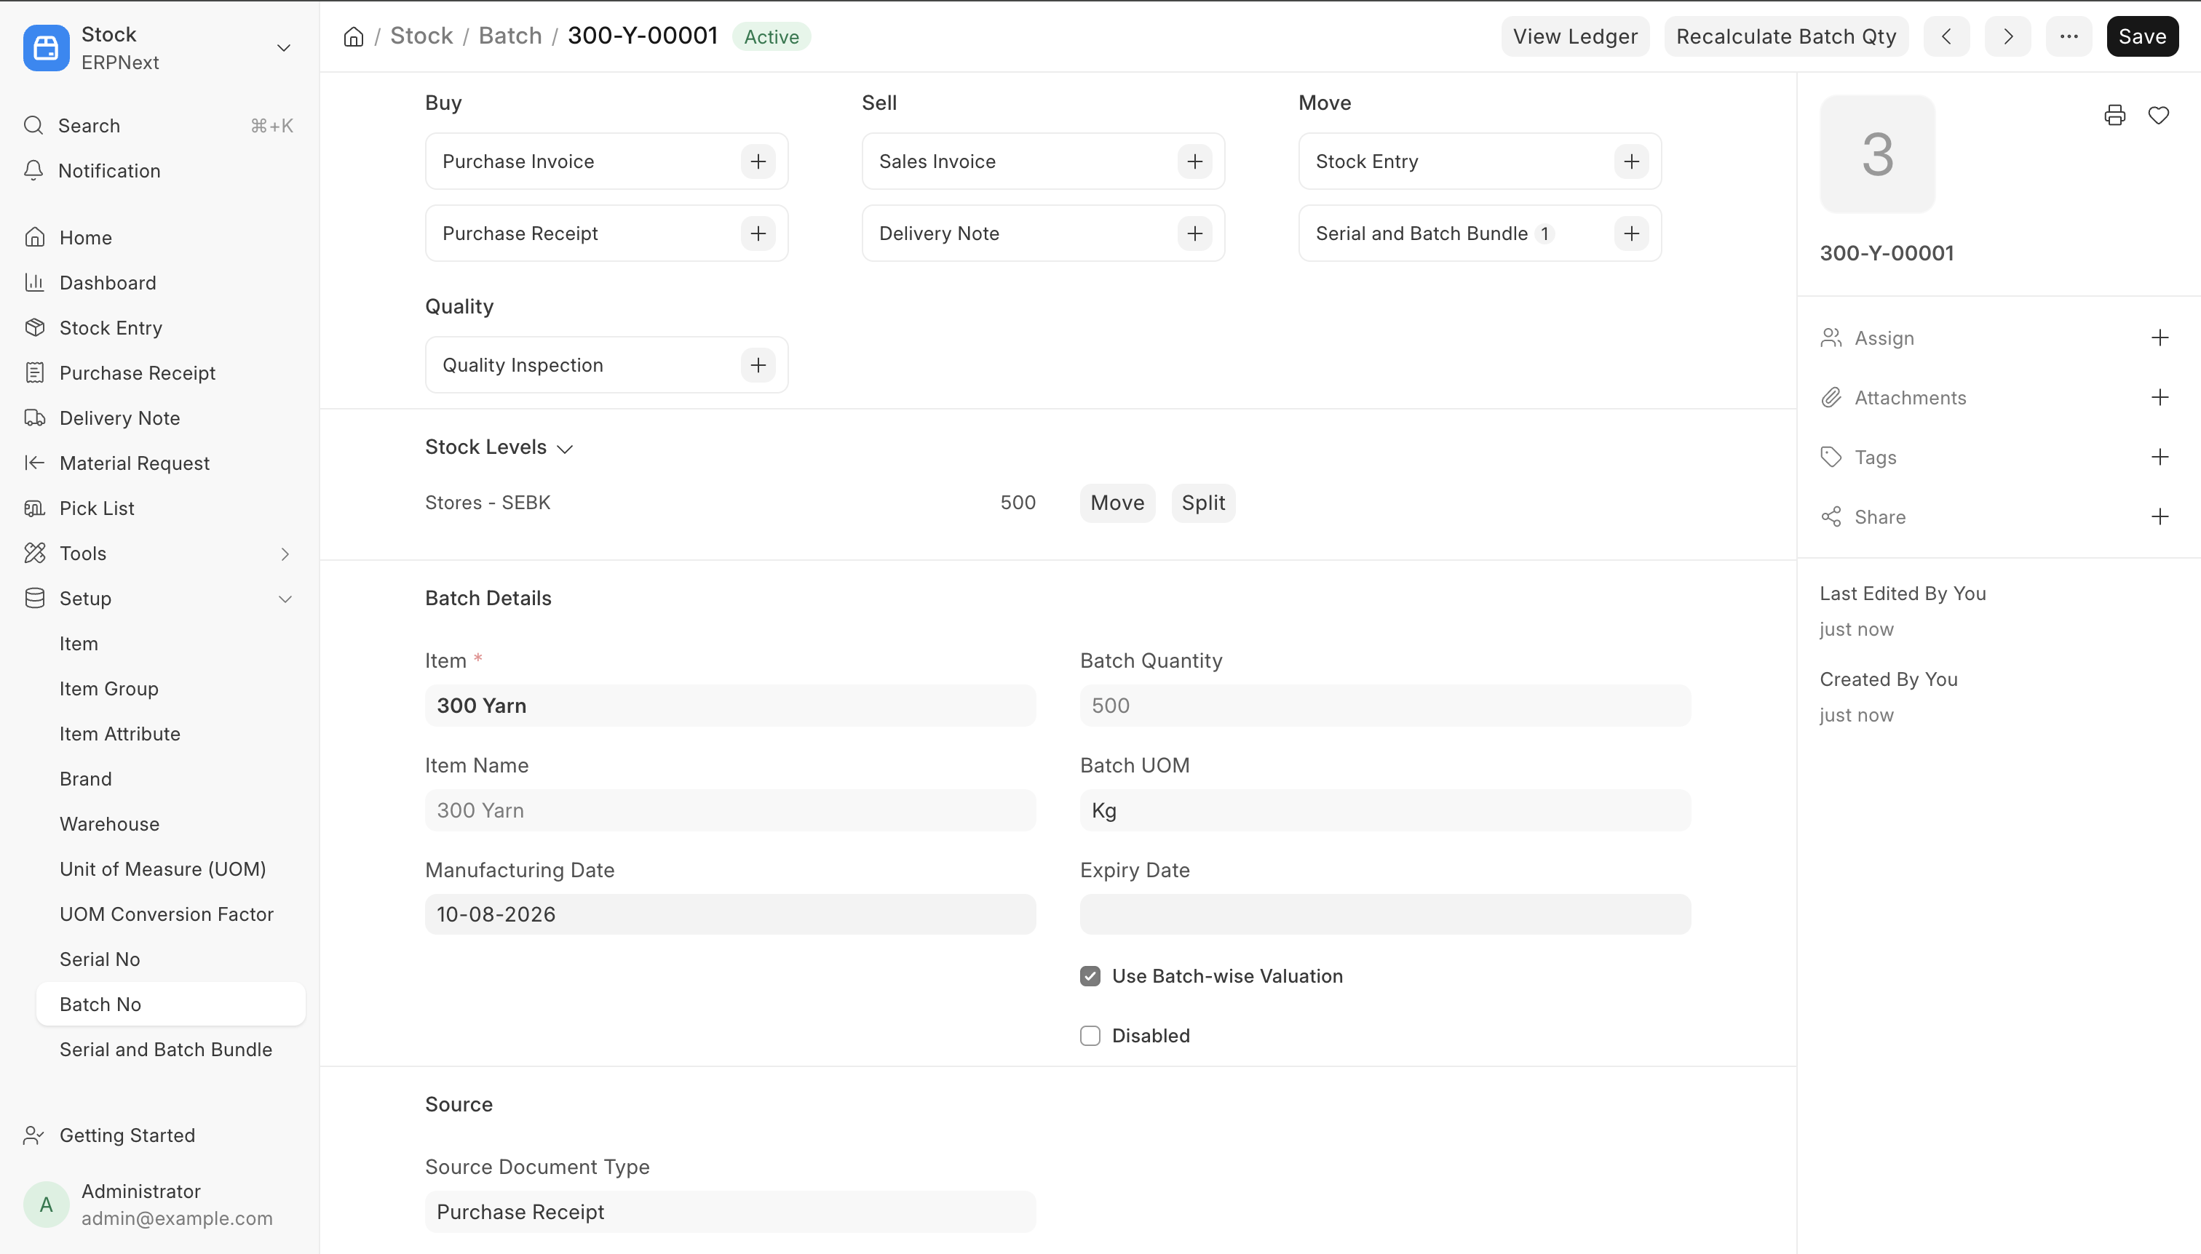Click the batch image placeholder thumbnail

(1877, 153)
